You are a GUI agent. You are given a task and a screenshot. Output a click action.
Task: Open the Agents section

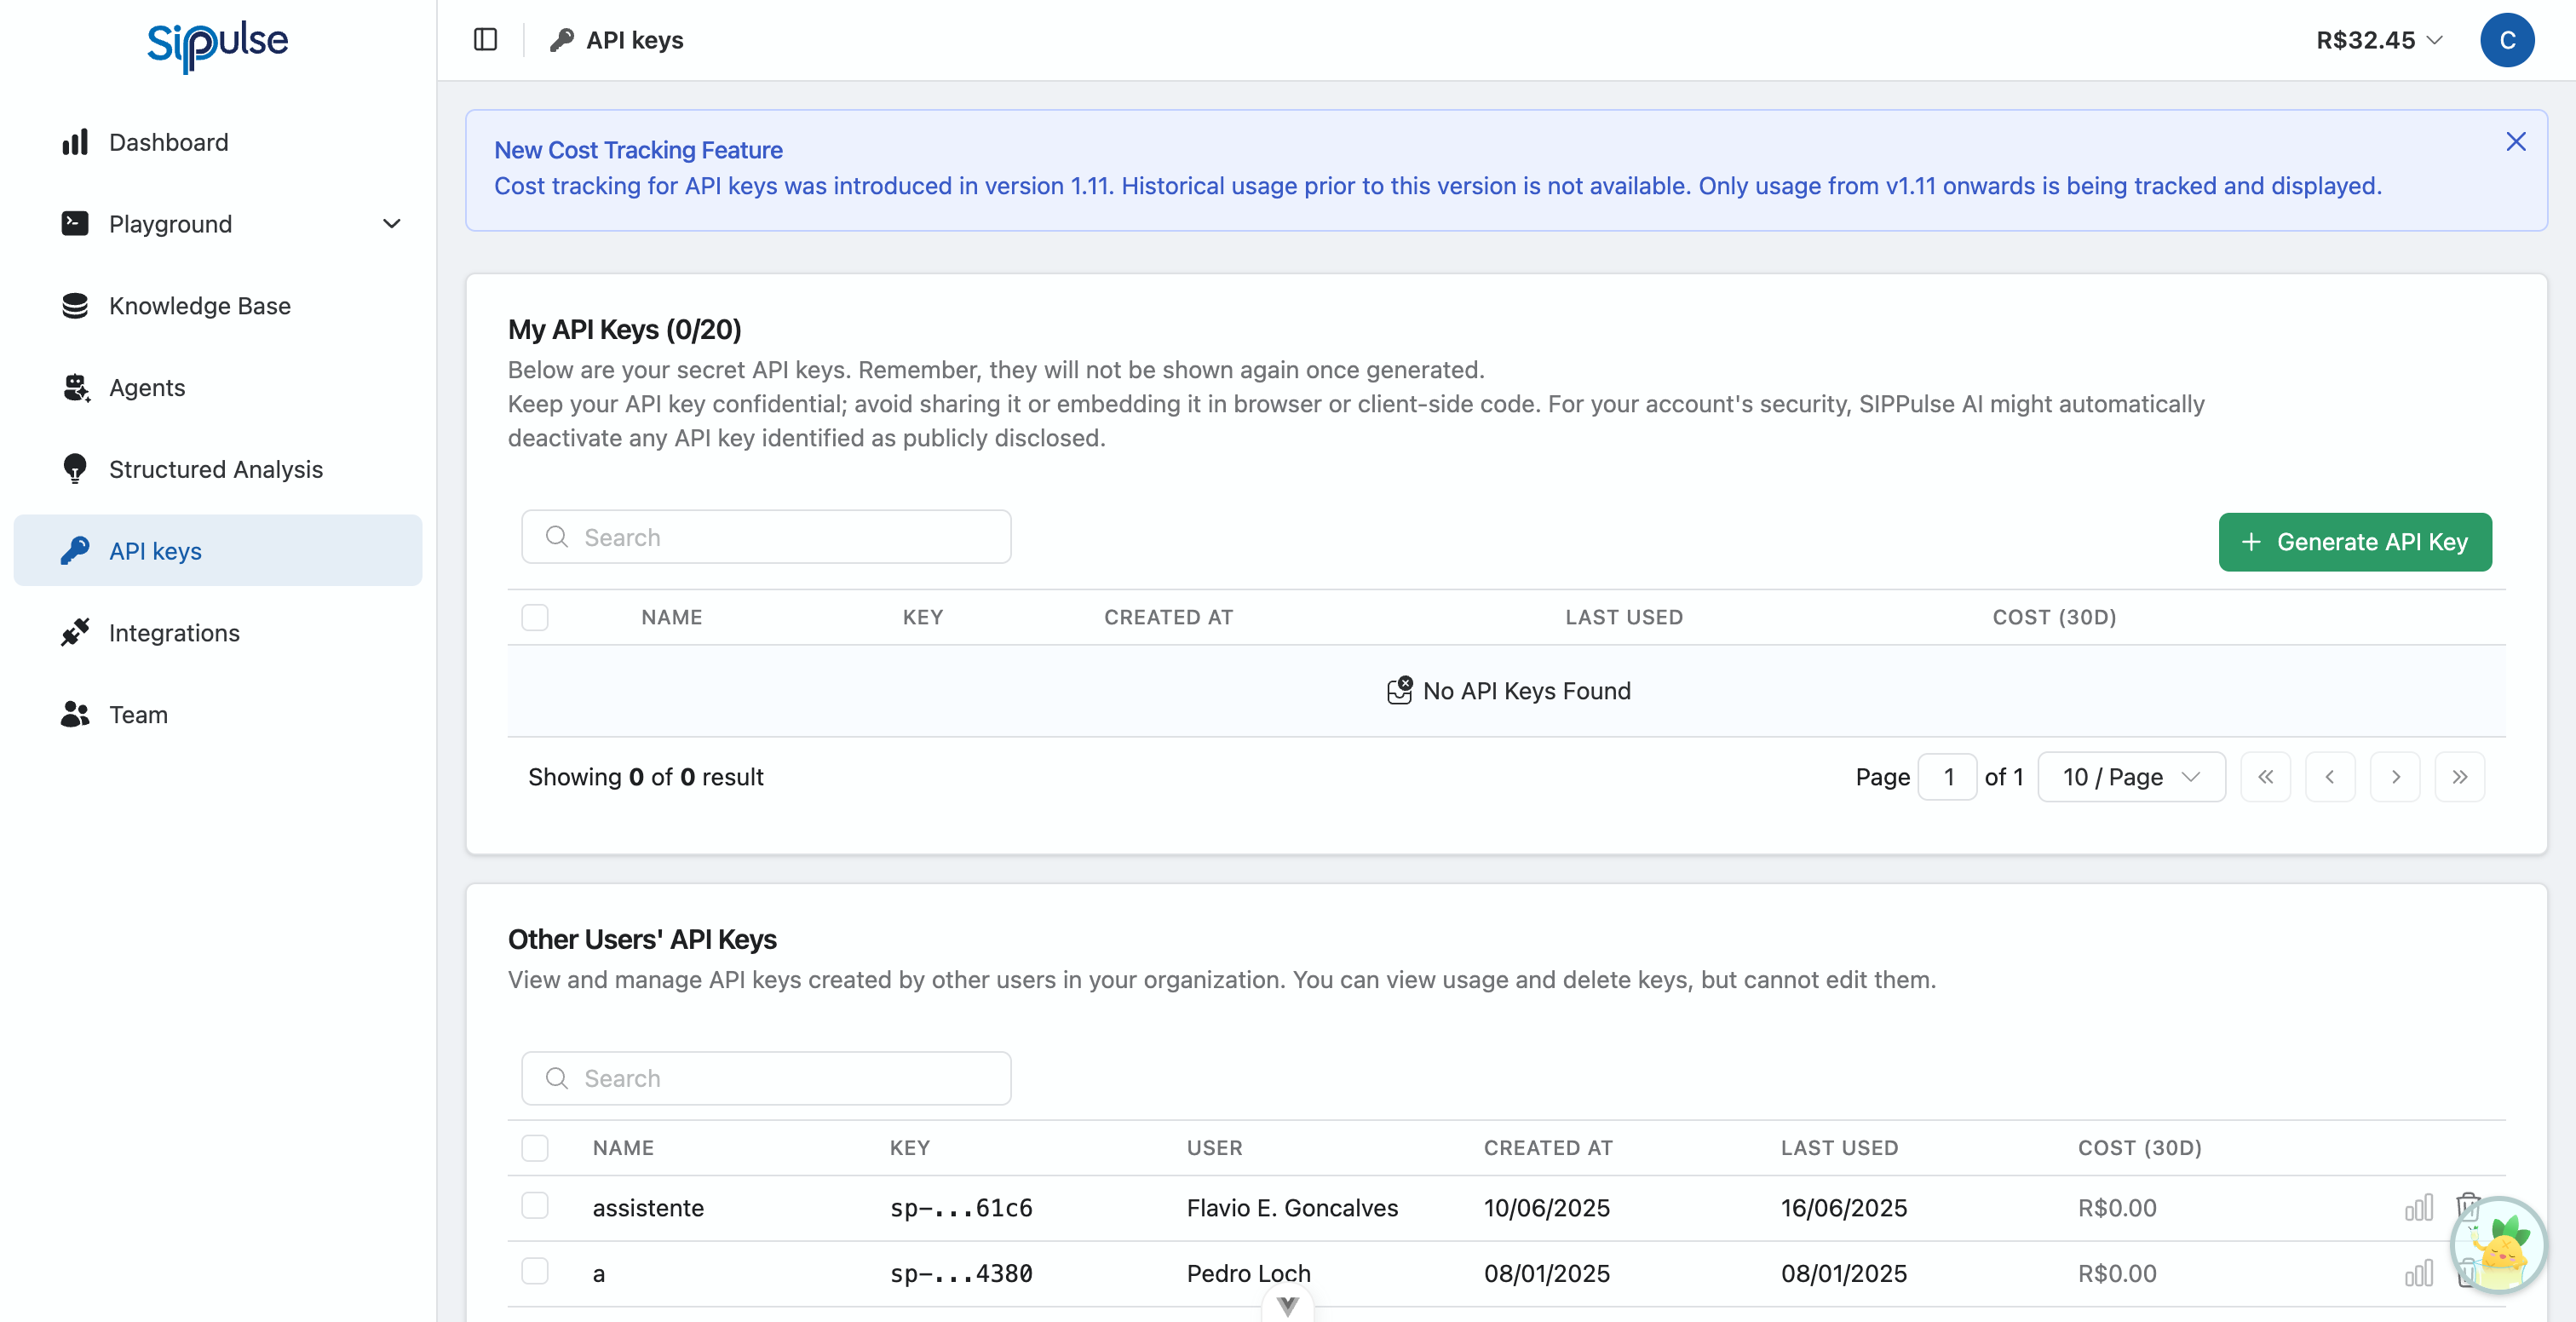click(147, 387)
